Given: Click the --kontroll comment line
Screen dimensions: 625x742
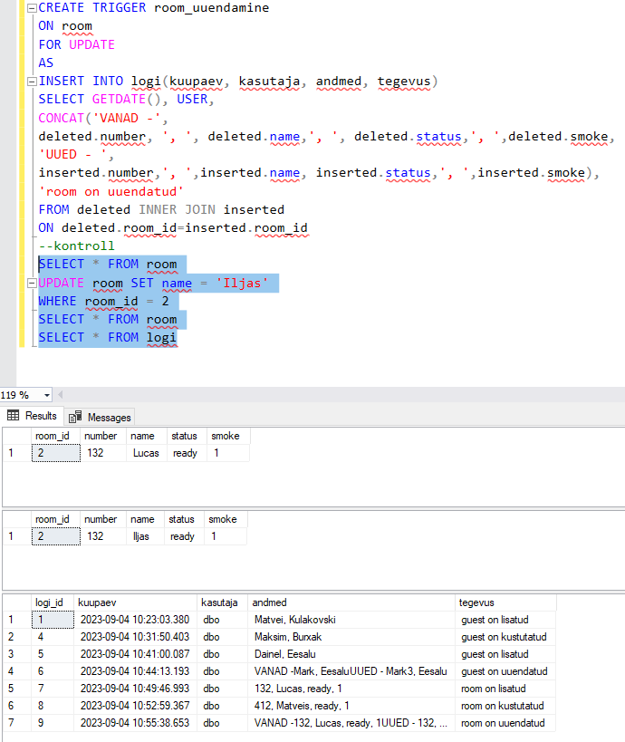Looking at the screenshot, I should pyautogui.click(x=76, y=246).
